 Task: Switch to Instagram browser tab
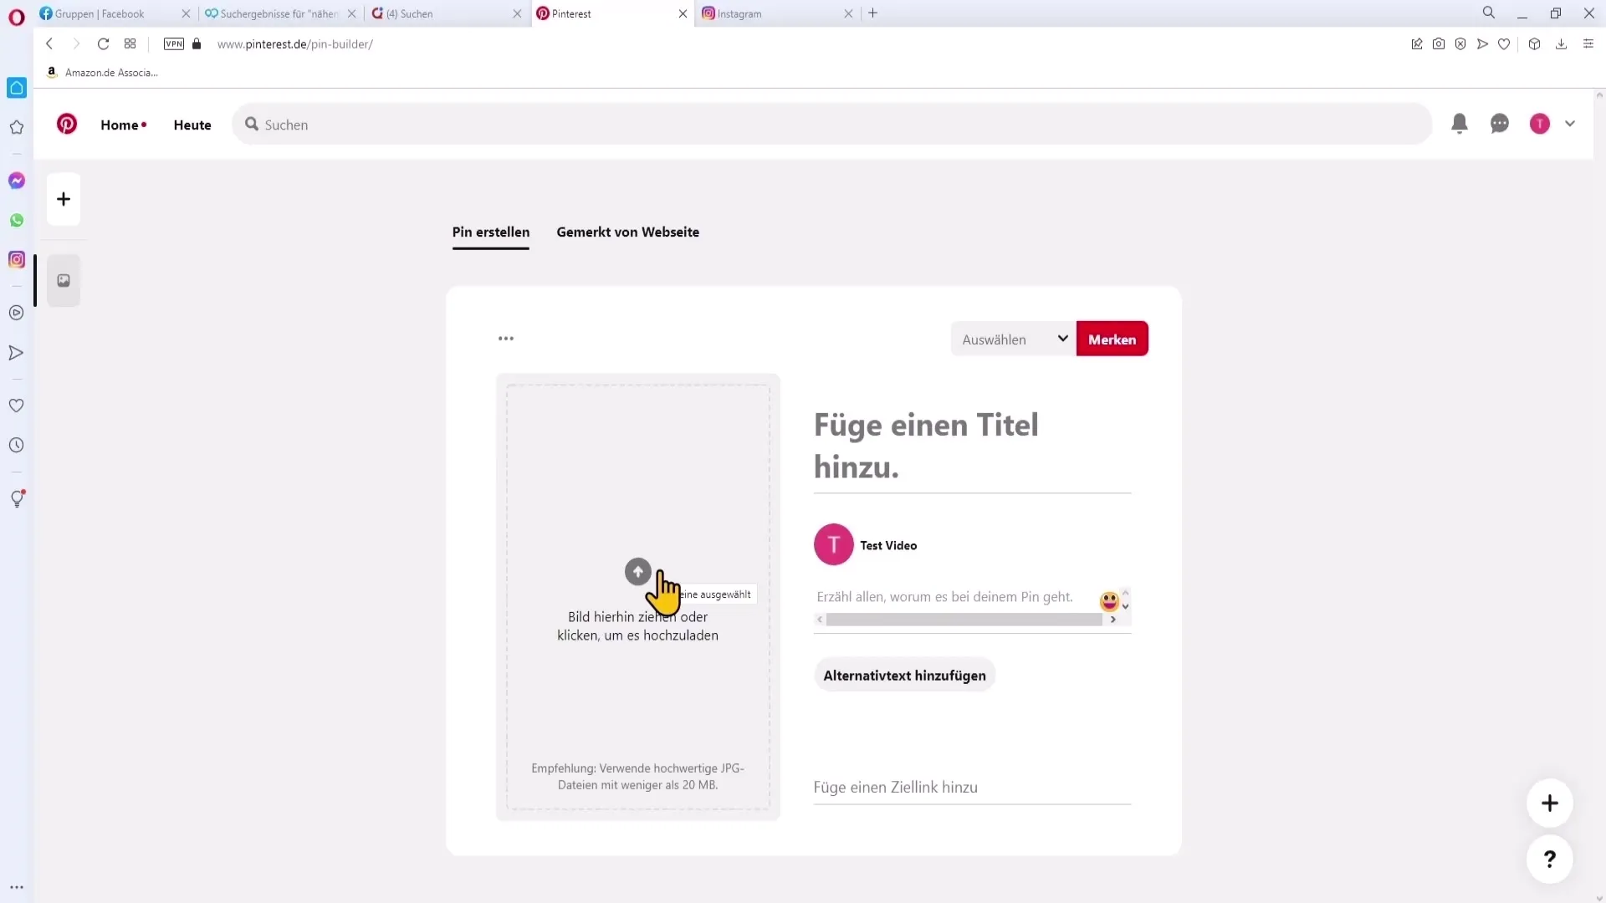pyautogui.click(x=776, y=13)
